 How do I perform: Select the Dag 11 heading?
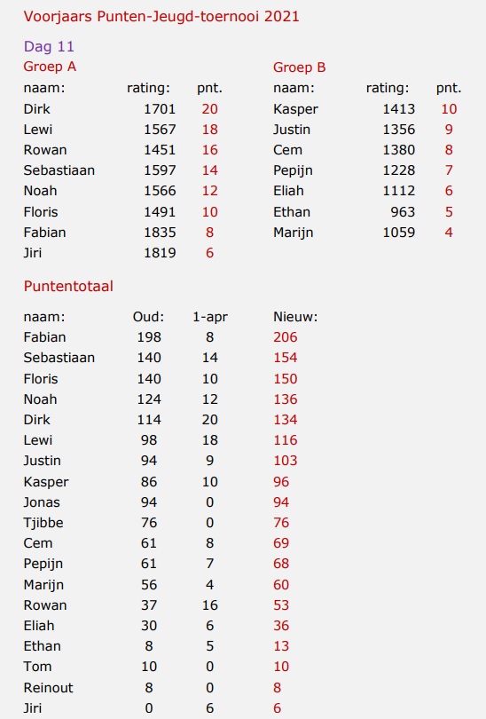click(x=49, y=46)
